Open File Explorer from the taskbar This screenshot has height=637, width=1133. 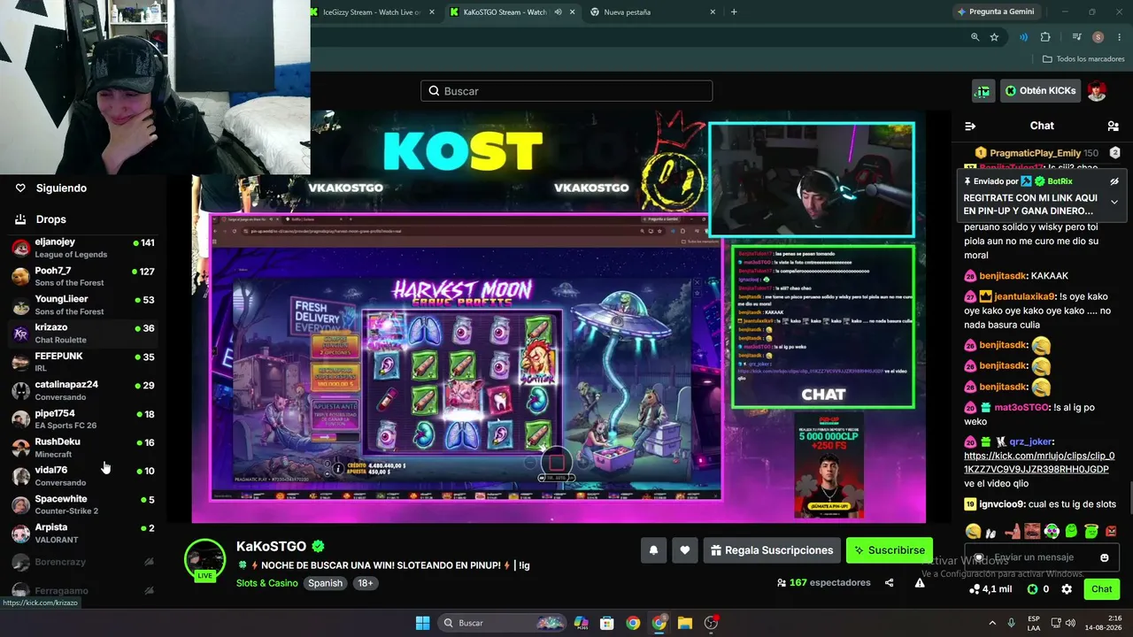684,623
